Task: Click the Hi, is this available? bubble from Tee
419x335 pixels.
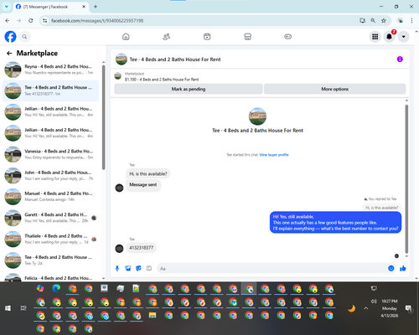Action: [148, 173]
